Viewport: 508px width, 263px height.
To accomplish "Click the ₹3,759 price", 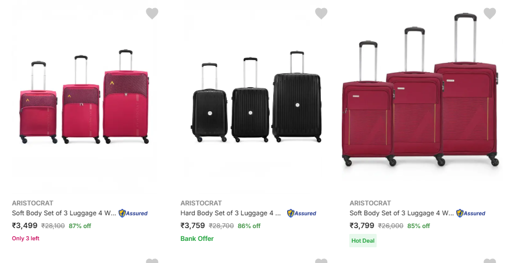I will tap(193, 226).
